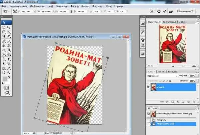Commit the transform with checkmark
This screenshot has height=135, width=200.
(165, 11)
